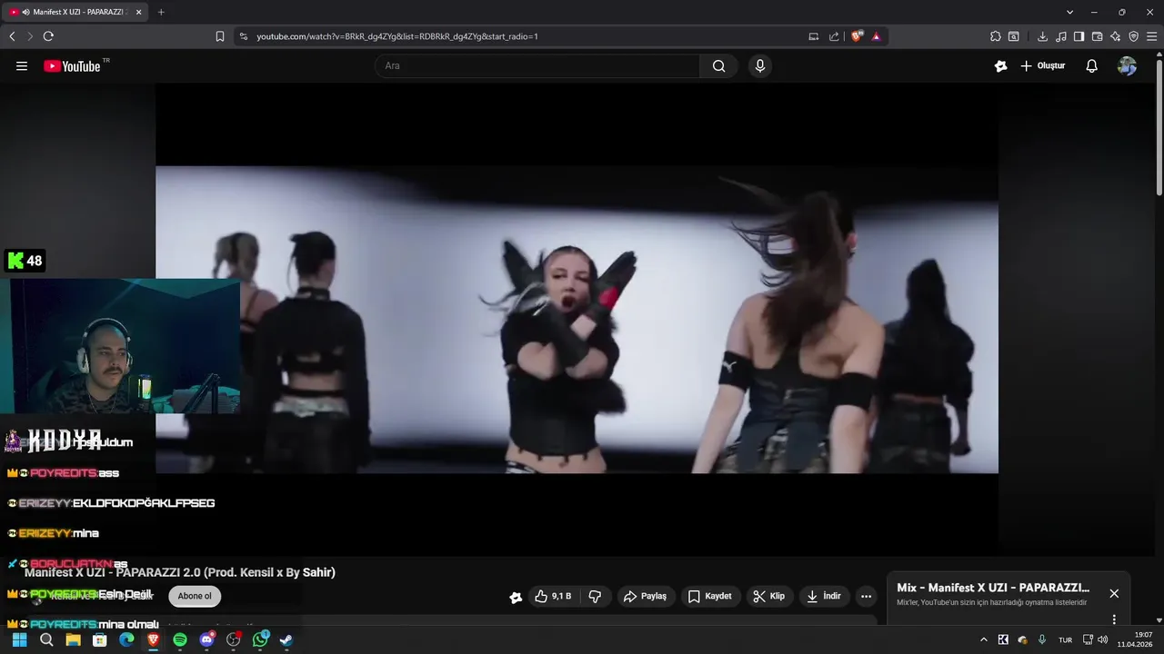The width and height of the screenshot is (1164, 654).
Task: Click the vertical page scrollbar
Action: pos(1159,127)
